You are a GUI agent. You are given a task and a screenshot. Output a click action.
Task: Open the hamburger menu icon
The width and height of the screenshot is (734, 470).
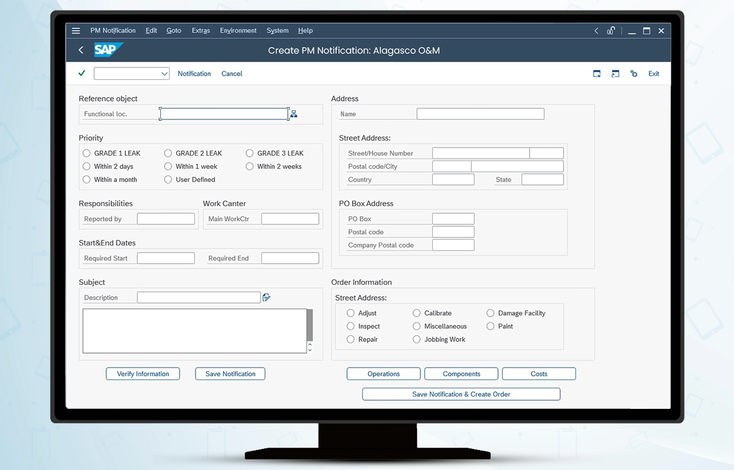[x=76, y=31]
